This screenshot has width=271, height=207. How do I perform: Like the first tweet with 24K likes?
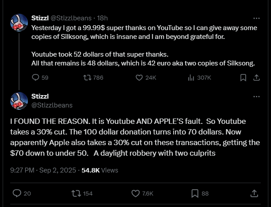click(146, 78)
